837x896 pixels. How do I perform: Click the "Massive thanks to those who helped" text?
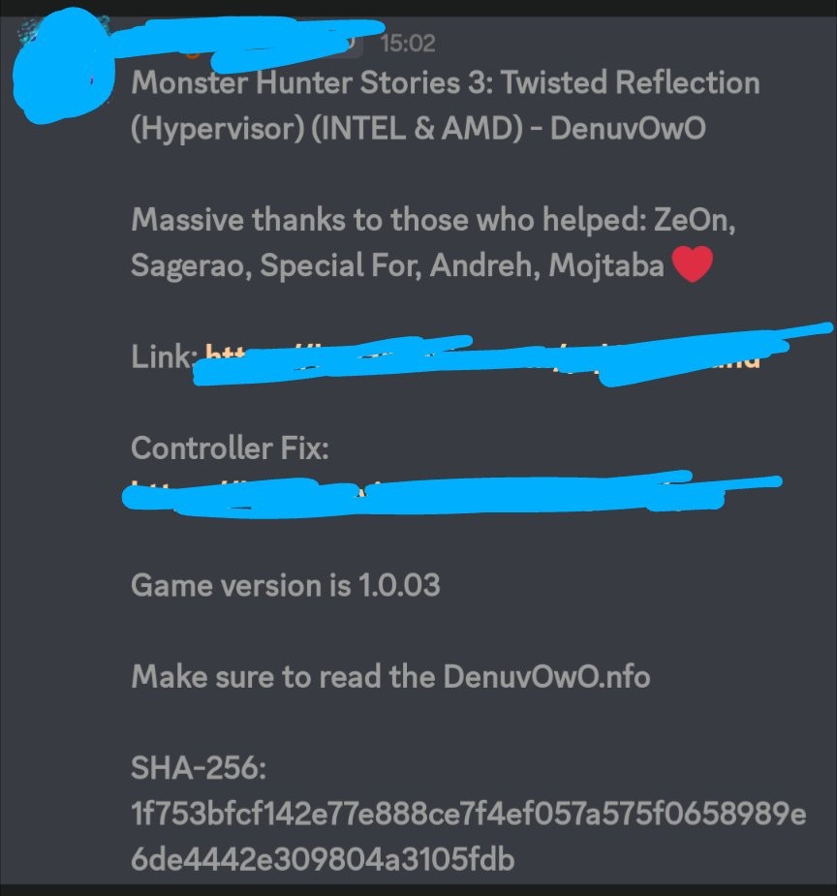388,220
